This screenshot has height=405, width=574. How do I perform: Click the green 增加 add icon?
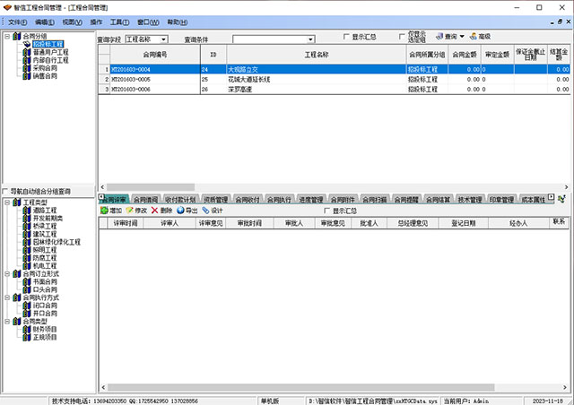pyautogui.click(x=104, y=211)
